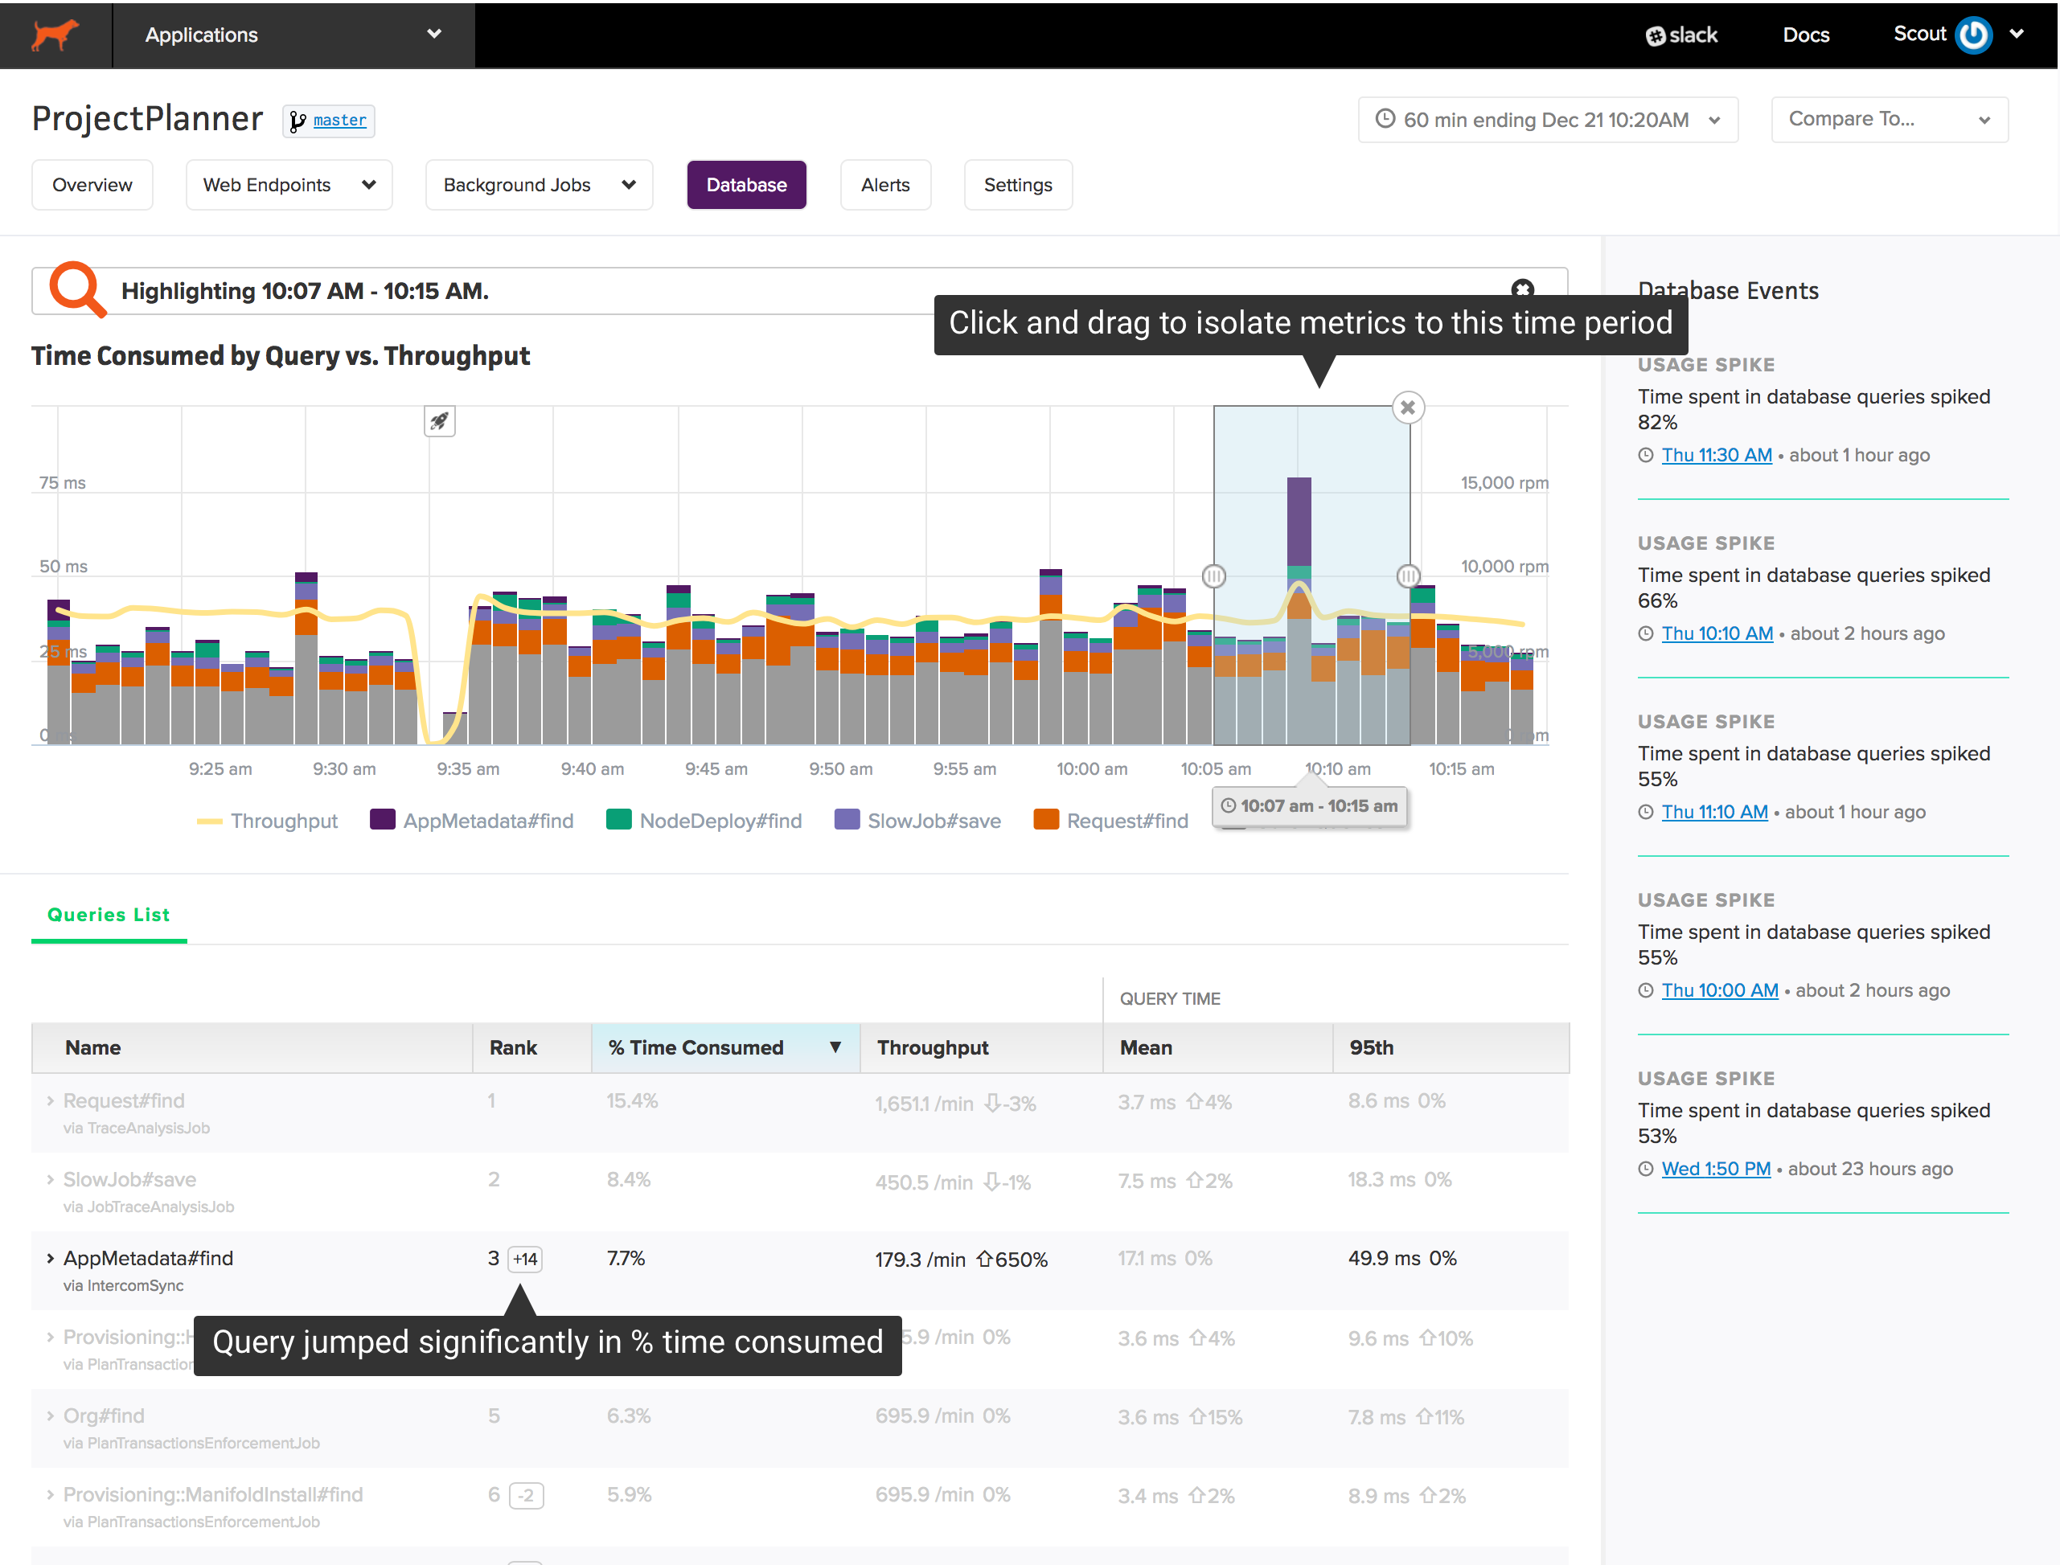Open the Wed 1:50 PM event link
Screen dimensions: 2060x1565
[x=1715, y=1168]
